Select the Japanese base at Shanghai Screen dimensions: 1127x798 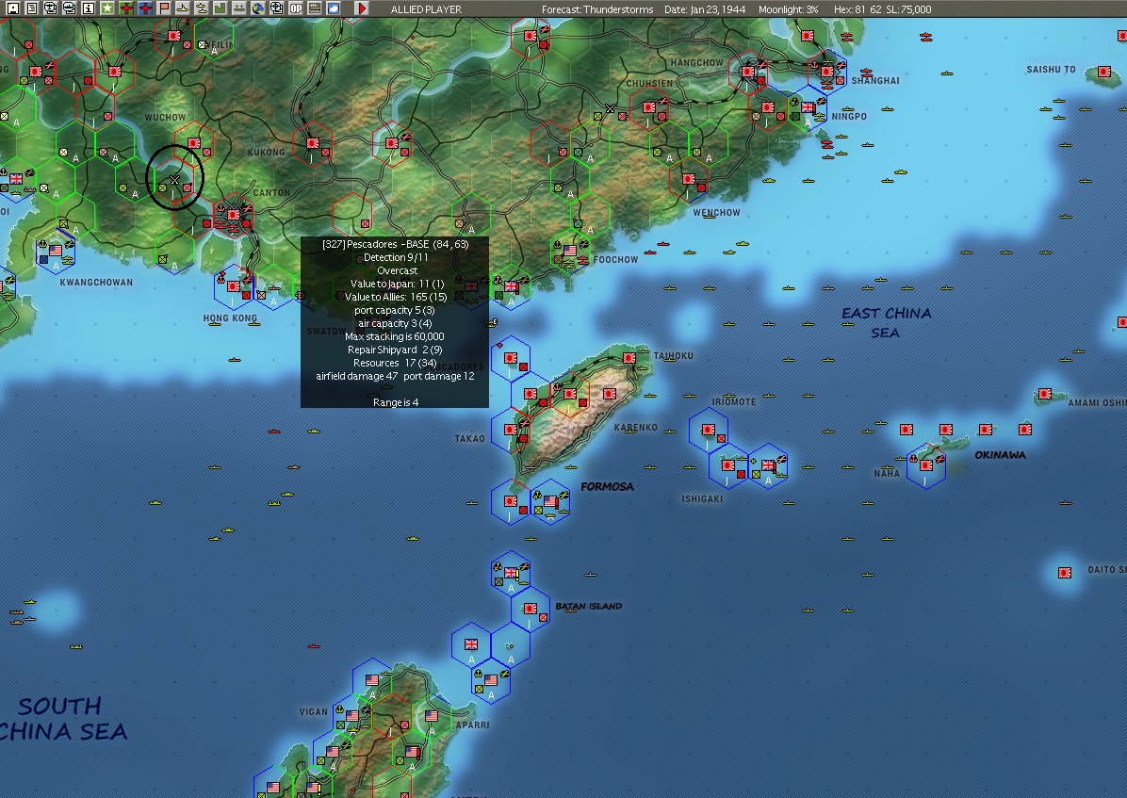[828, 72]
